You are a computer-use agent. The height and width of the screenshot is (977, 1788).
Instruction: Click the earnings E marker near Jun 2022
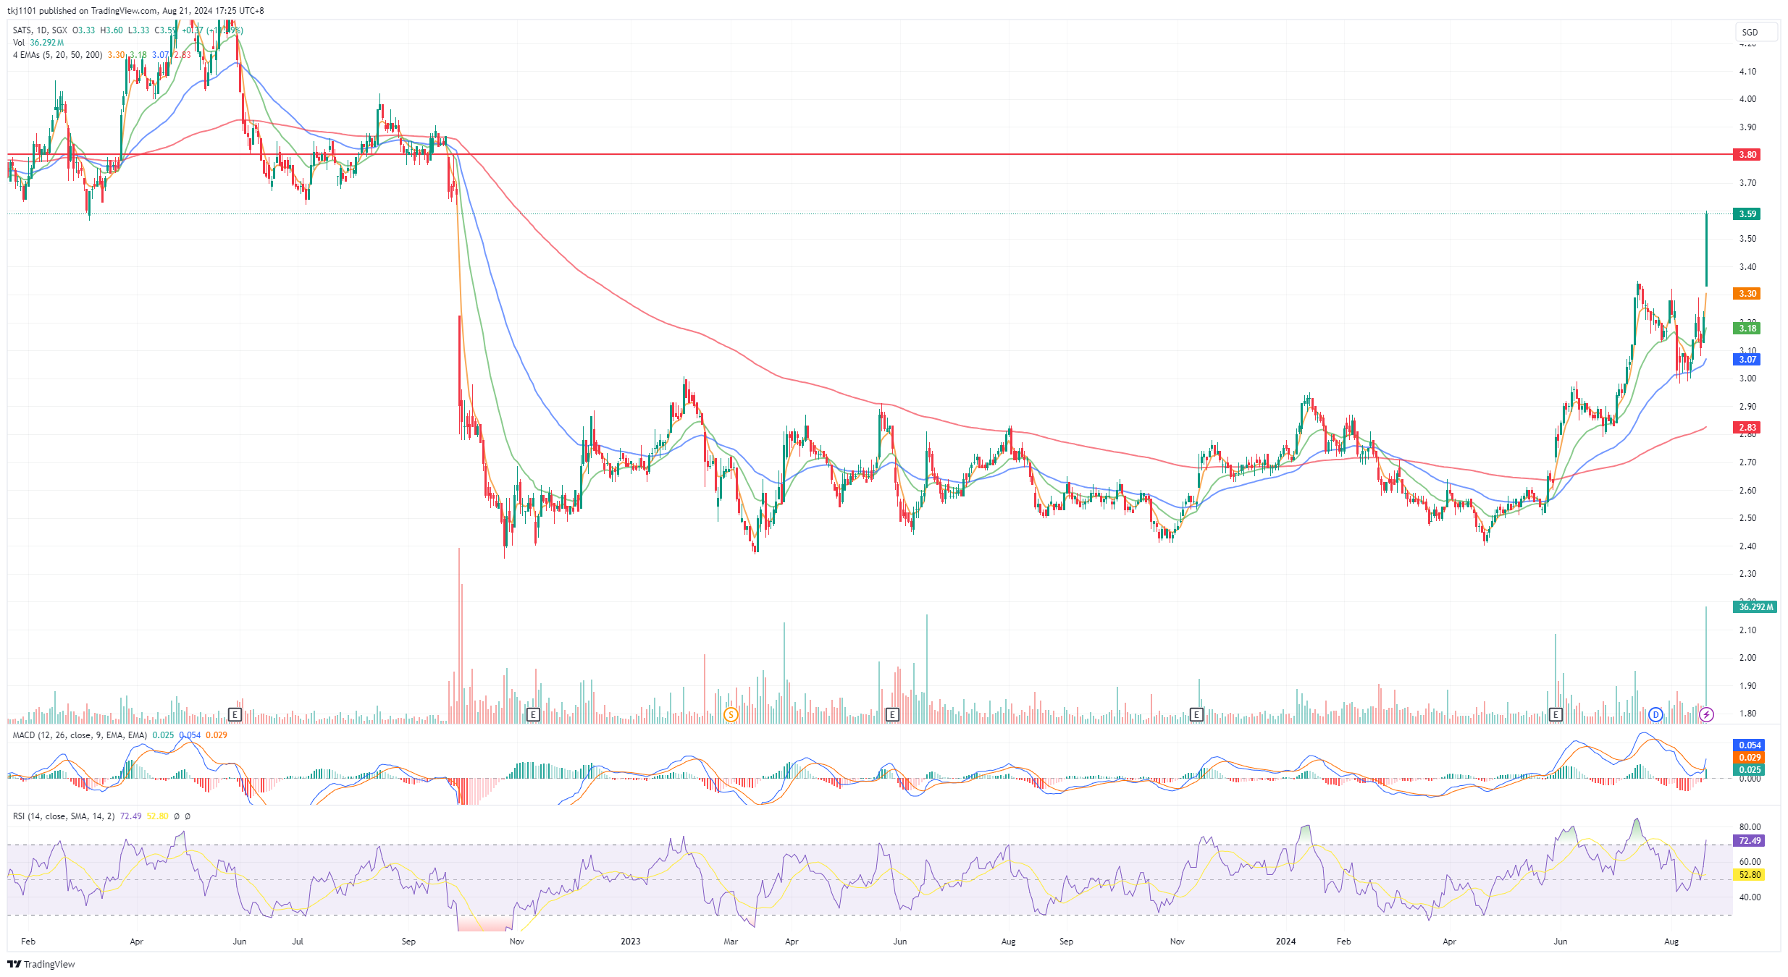[235, 714]
